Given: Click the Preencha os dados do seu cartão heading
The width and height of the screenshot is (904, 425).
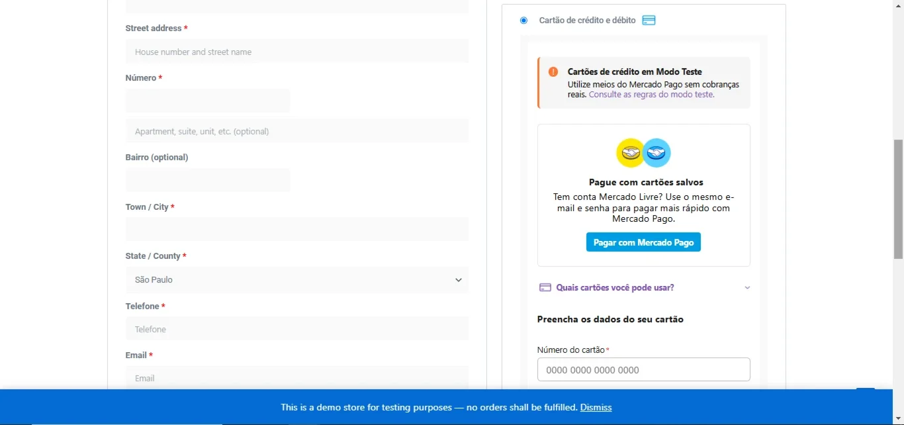Looking at the screenshot, I should [x=610, y=319].
